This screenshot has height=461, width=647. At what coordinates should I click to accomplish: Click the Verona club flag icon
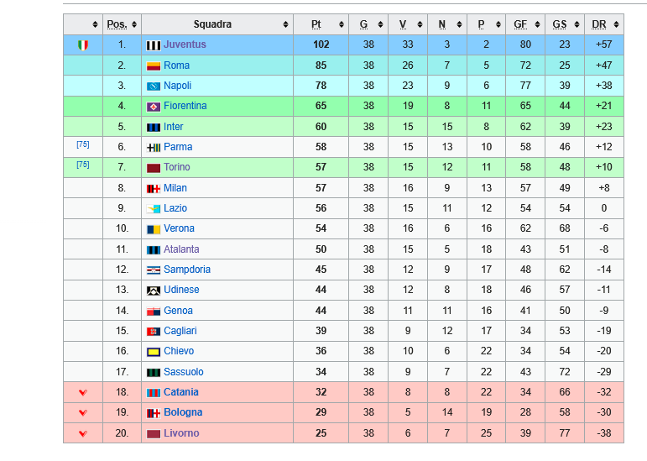click(154, 229)
